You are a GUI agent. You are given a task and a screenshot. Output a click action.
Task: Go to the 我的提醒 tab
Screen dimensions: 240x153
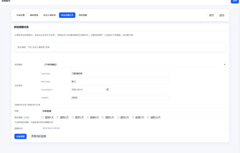83,15
